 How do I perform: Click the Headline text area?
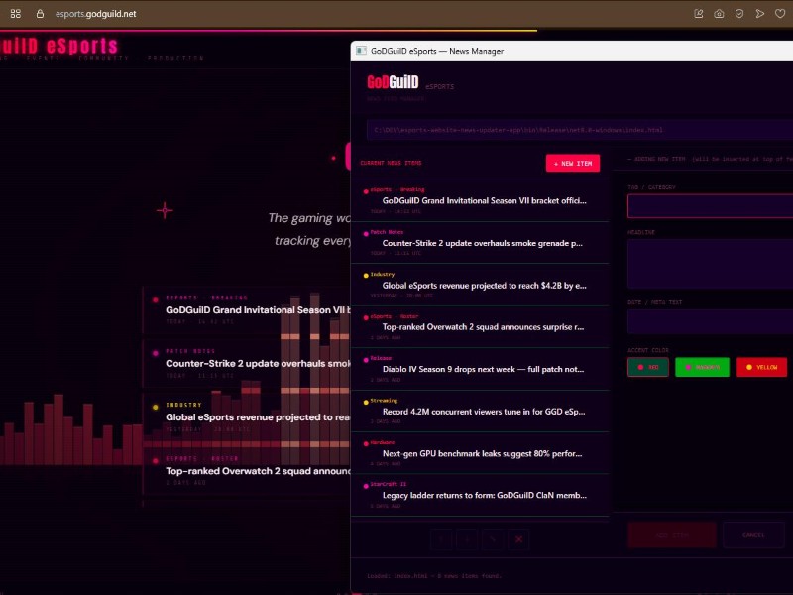[710, 264]
